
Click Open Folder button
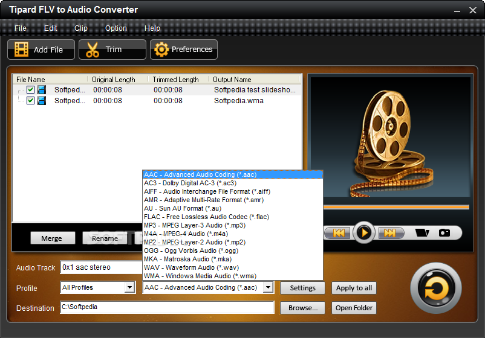pyautogui.click(x=354, y=308)
